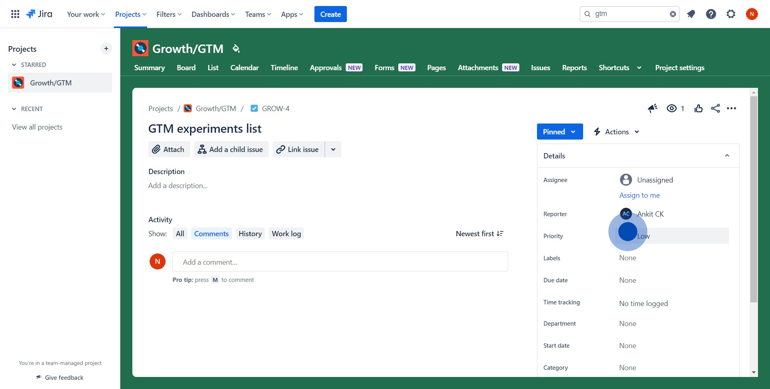Image resolution: width=770 pixels, height=389 pixels.
Task: Click No time logged
Action: pyautogui.click(x=643, y=304)
